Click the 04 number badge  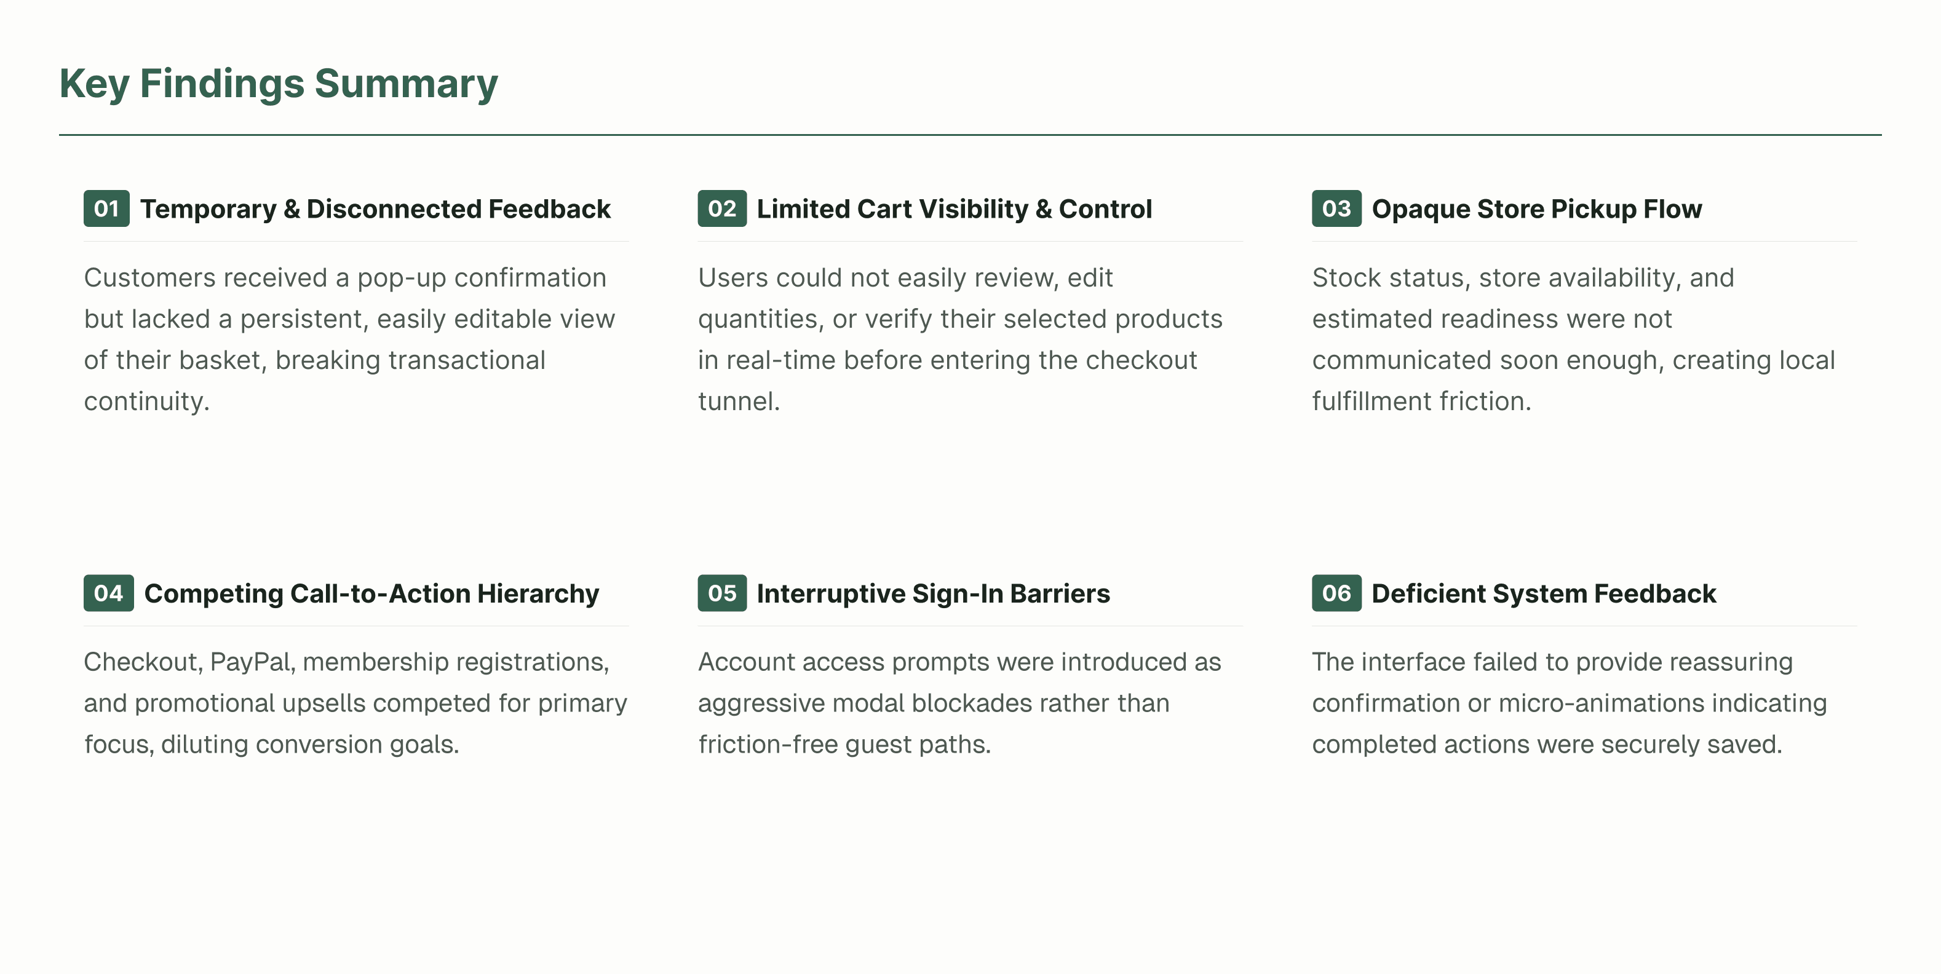click(x=108, y=593)
